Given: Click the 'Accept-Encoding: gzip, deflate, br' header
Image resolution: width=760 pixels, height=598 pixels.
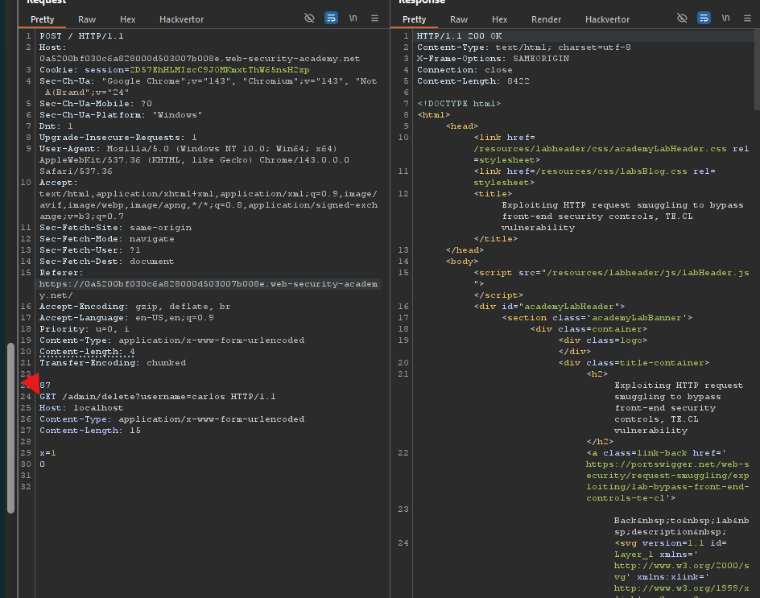Looking at the screenshot, I should [134, 307].
